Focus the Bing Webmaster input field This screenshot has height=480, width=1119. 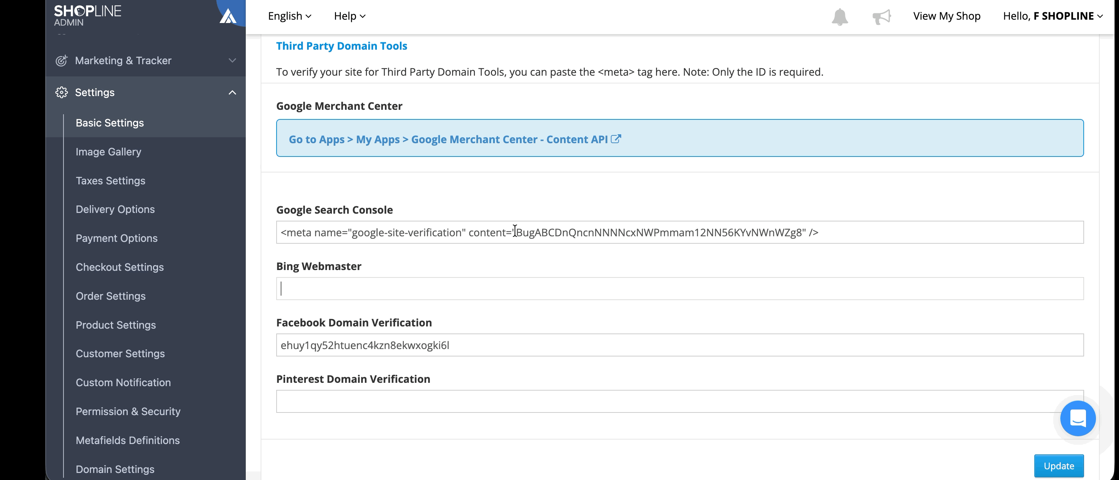coord(680,289)
